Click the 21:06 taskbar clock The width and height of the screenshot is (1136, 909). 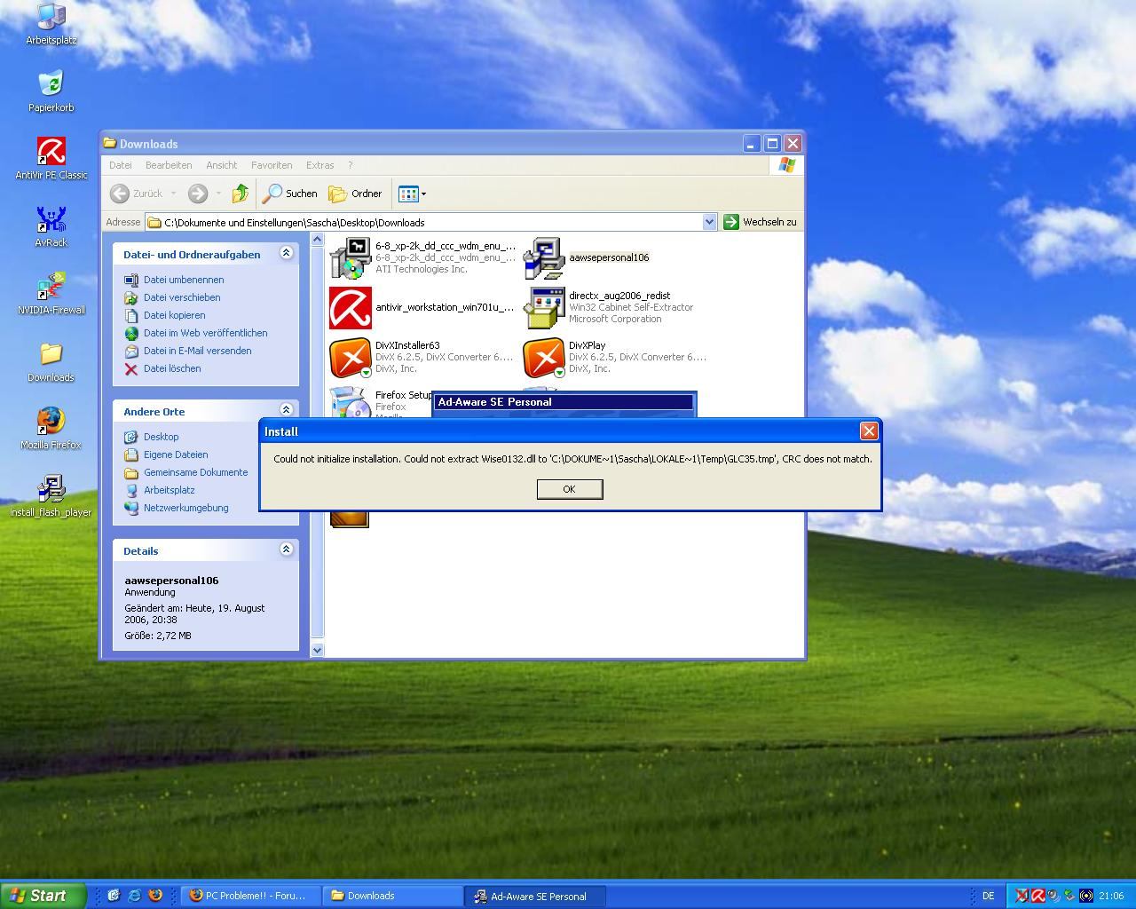click(x=1111, y=896)
